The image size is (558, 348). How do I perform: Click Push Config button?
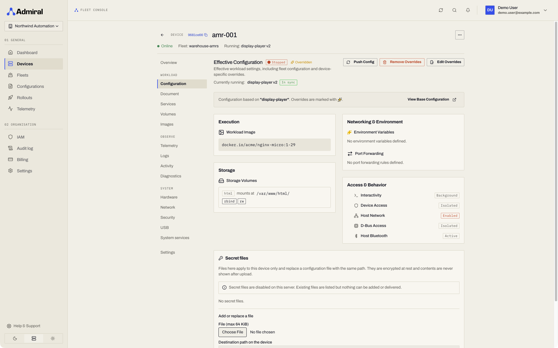point(360,62)
